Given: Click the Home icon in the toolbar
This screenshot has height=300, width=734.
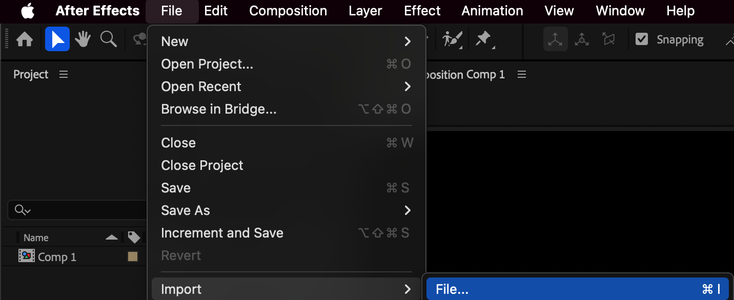Looking at the screenshot, I should tap(25, 39).
